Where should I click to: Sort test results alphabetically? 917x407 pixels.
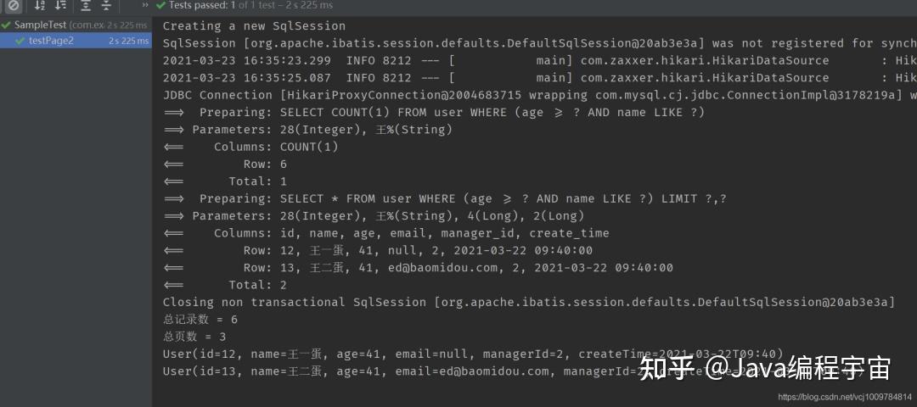coord(40,6)
